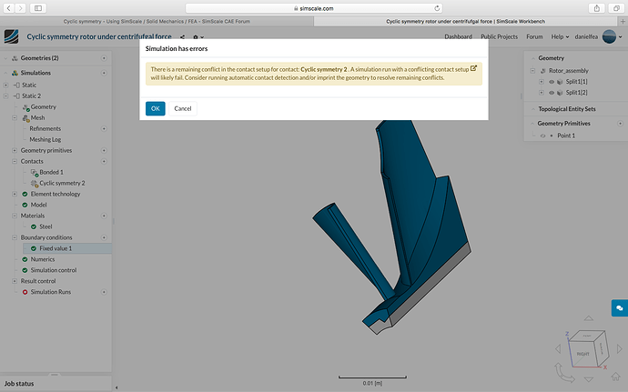
Task: Open Forum in the top navigation
Action: tap(534, 37)
